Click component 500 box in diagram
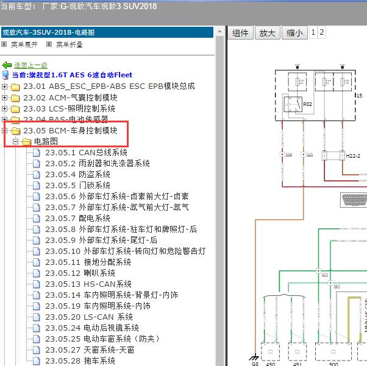 click(333, 352)
